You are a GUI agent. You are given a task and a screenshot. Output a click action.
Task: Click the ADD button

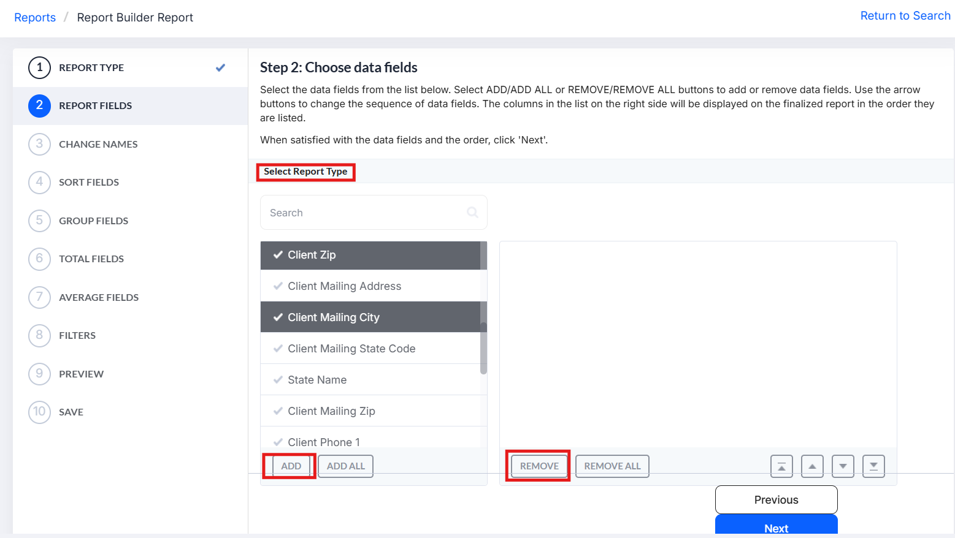coord(291,466)
